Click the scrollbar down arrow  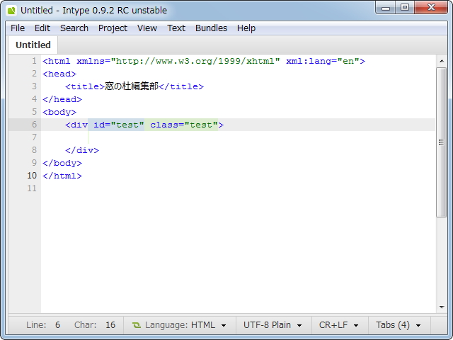pyautogui.click(x=442, y=307)
